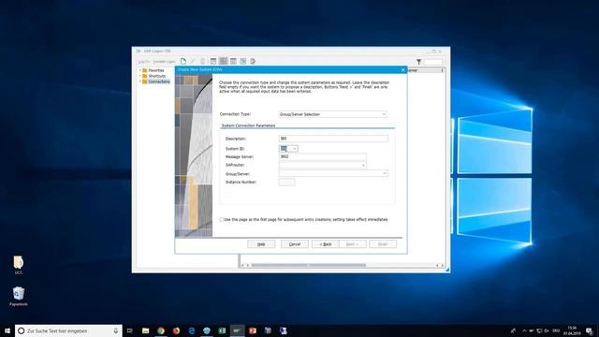Open Excel from the taskbar
This screenshot has width=599, height=337.
click(222, 330)
